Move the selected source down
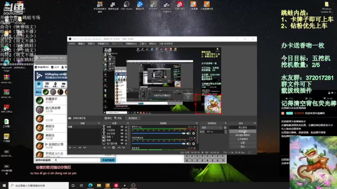Viewport: 337px width, 189px height. 123,147
